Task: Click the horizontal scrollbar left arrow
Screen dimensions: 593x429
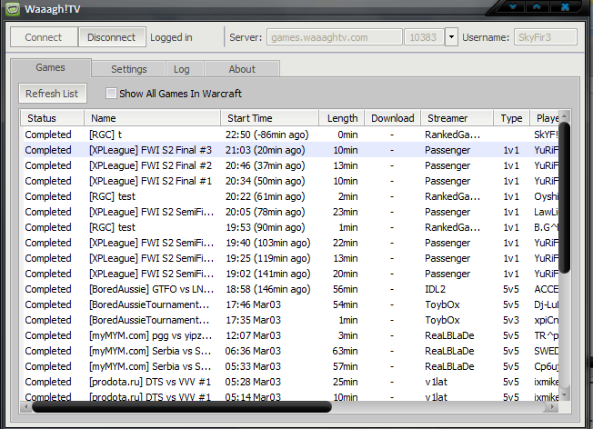Action: (x=25, y=406)
